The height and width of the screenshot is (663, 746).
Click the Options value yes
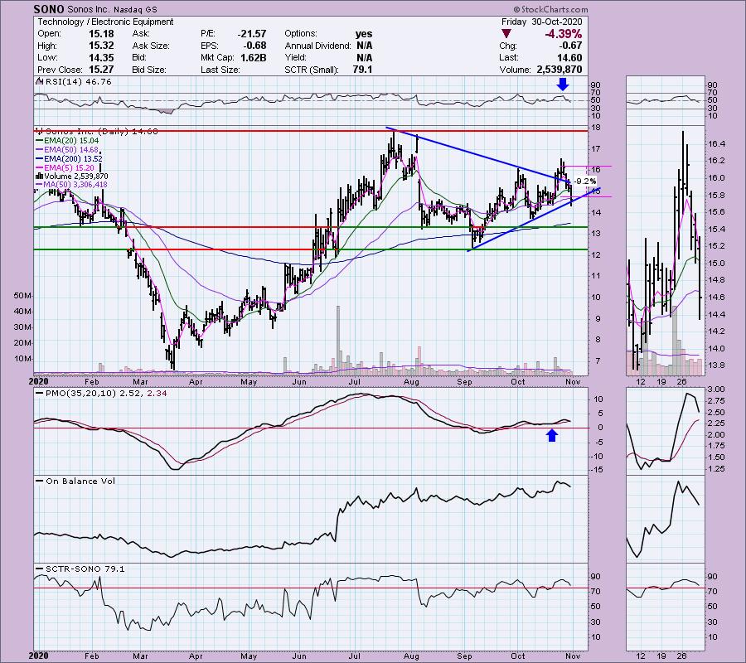click(x=364, y=34)
